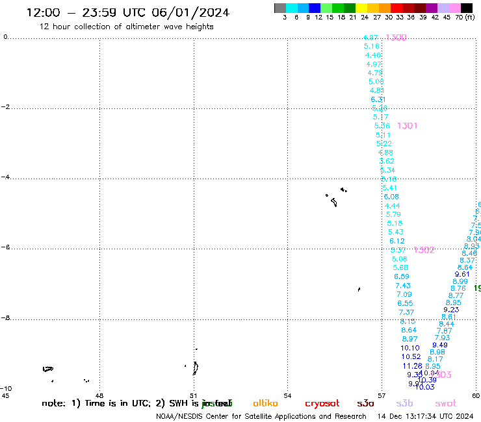
Task: Click the wave height value '6.12'
Action: (397, 241)
